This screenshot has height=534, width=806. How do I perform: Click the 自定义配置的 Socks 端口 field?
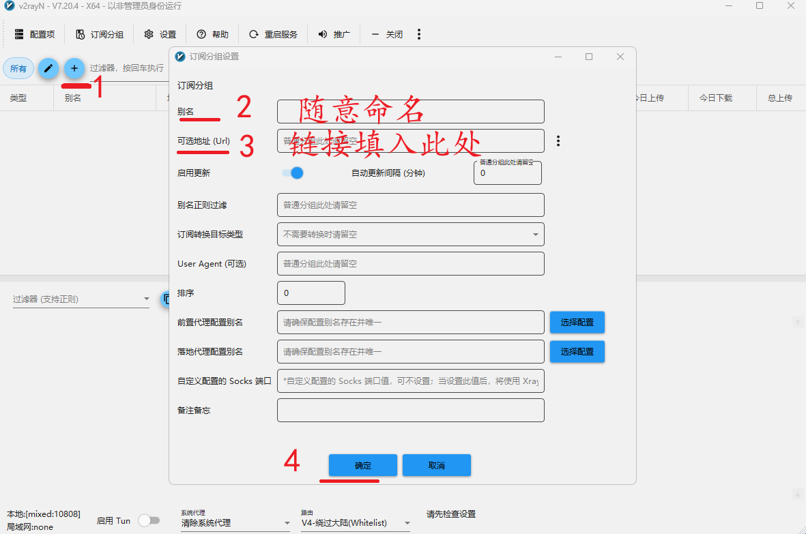pyautogui.click(x=411, y=381)
